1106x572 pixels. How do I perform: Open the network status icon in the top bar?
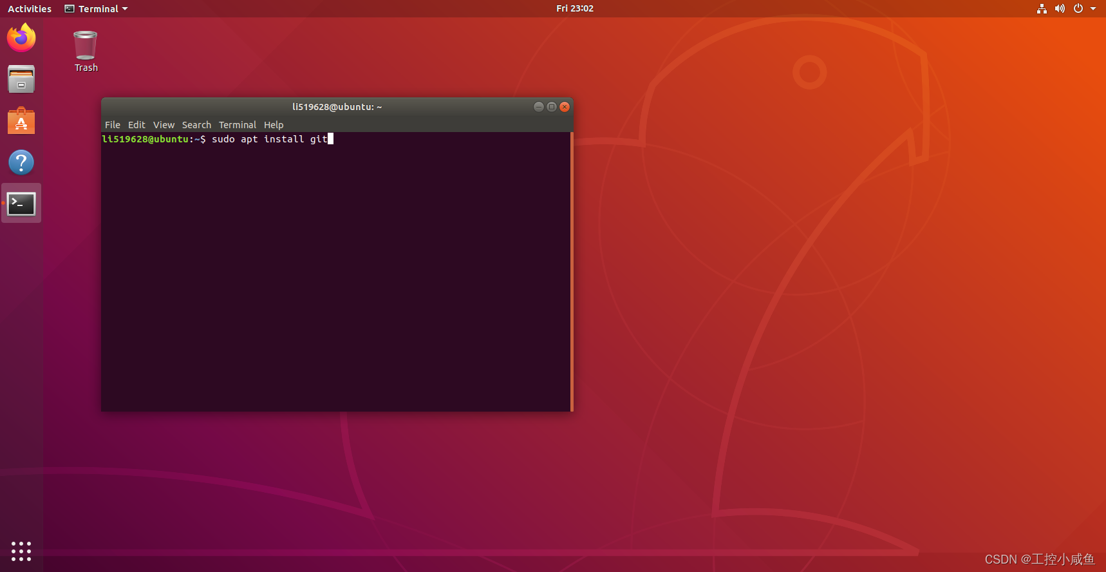coord(1042,8)
